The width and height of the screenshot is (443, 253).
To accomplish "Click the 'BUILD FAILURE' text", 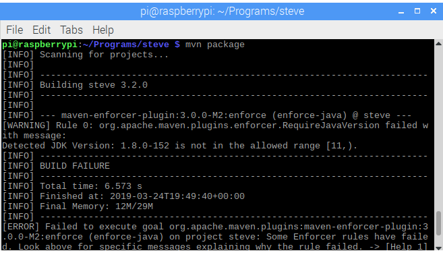I will pyautogui.click(x=75, y=166).
